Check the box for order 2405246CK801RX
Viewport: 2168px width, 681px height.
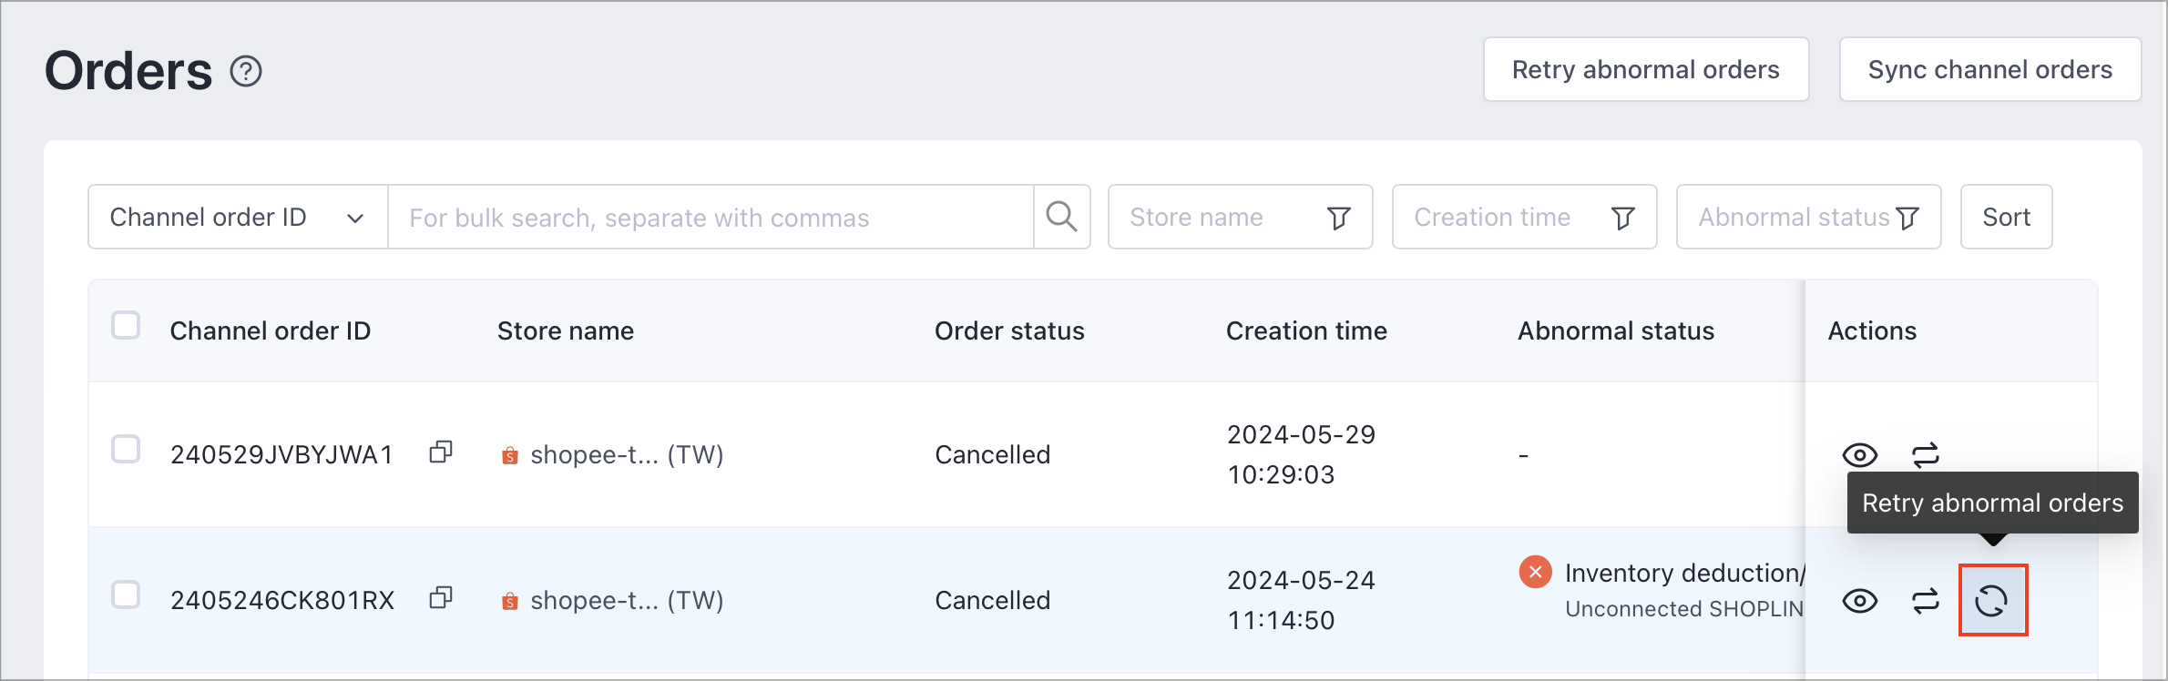click(126, 595)
